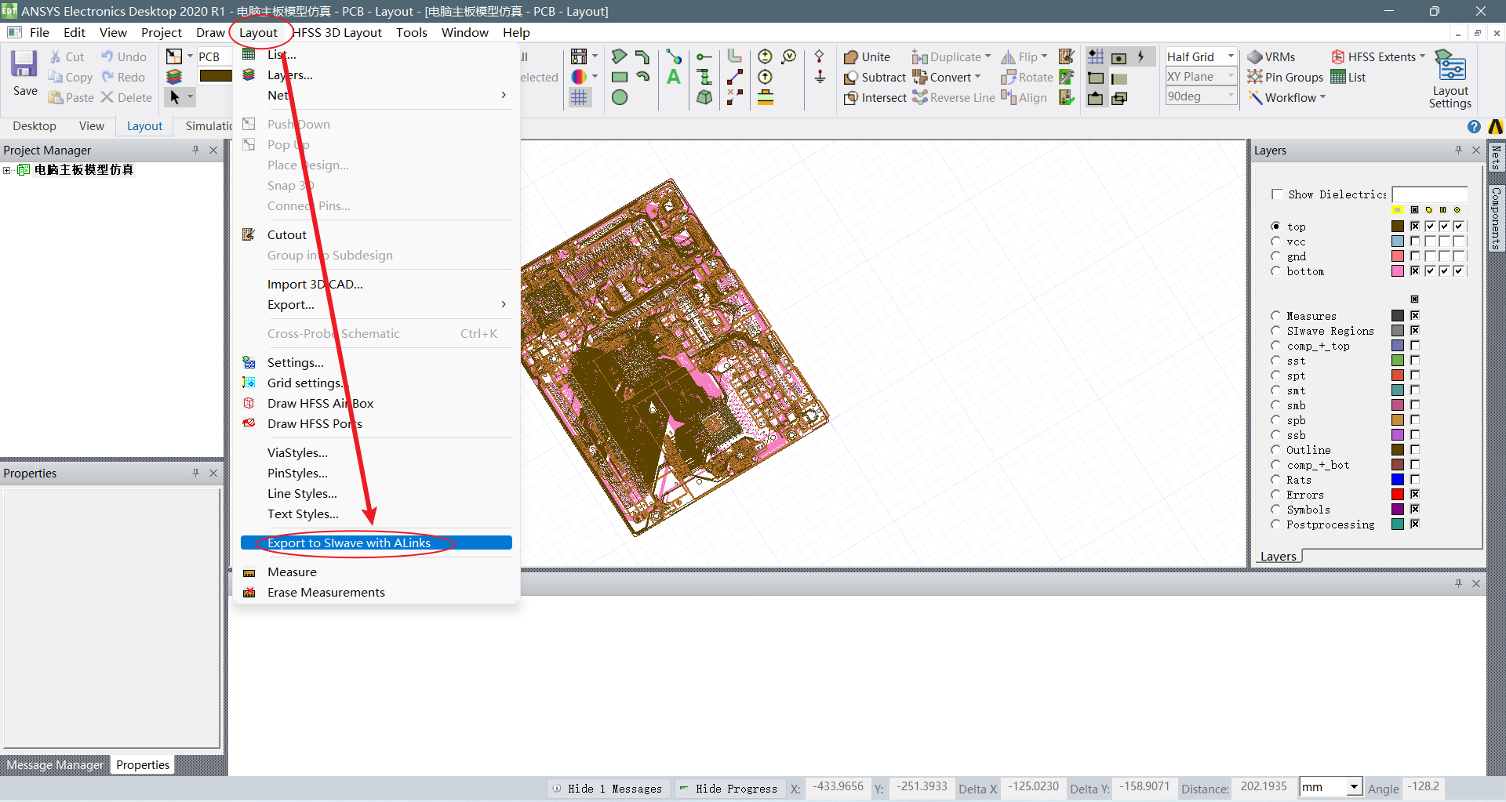Select the Intersect tool icon
Screen dimensions: 1506x802
[x=851, y=98]
